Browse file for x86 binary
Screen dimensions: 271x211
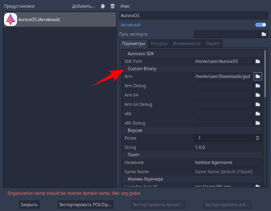[258, 114]
